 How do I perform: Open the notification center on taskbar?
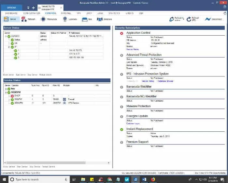click(x=222, y=179)
